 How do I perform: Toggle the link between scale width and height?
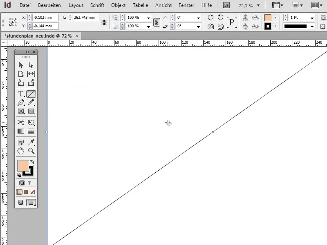pyautogui.click(x=157, y=22)
